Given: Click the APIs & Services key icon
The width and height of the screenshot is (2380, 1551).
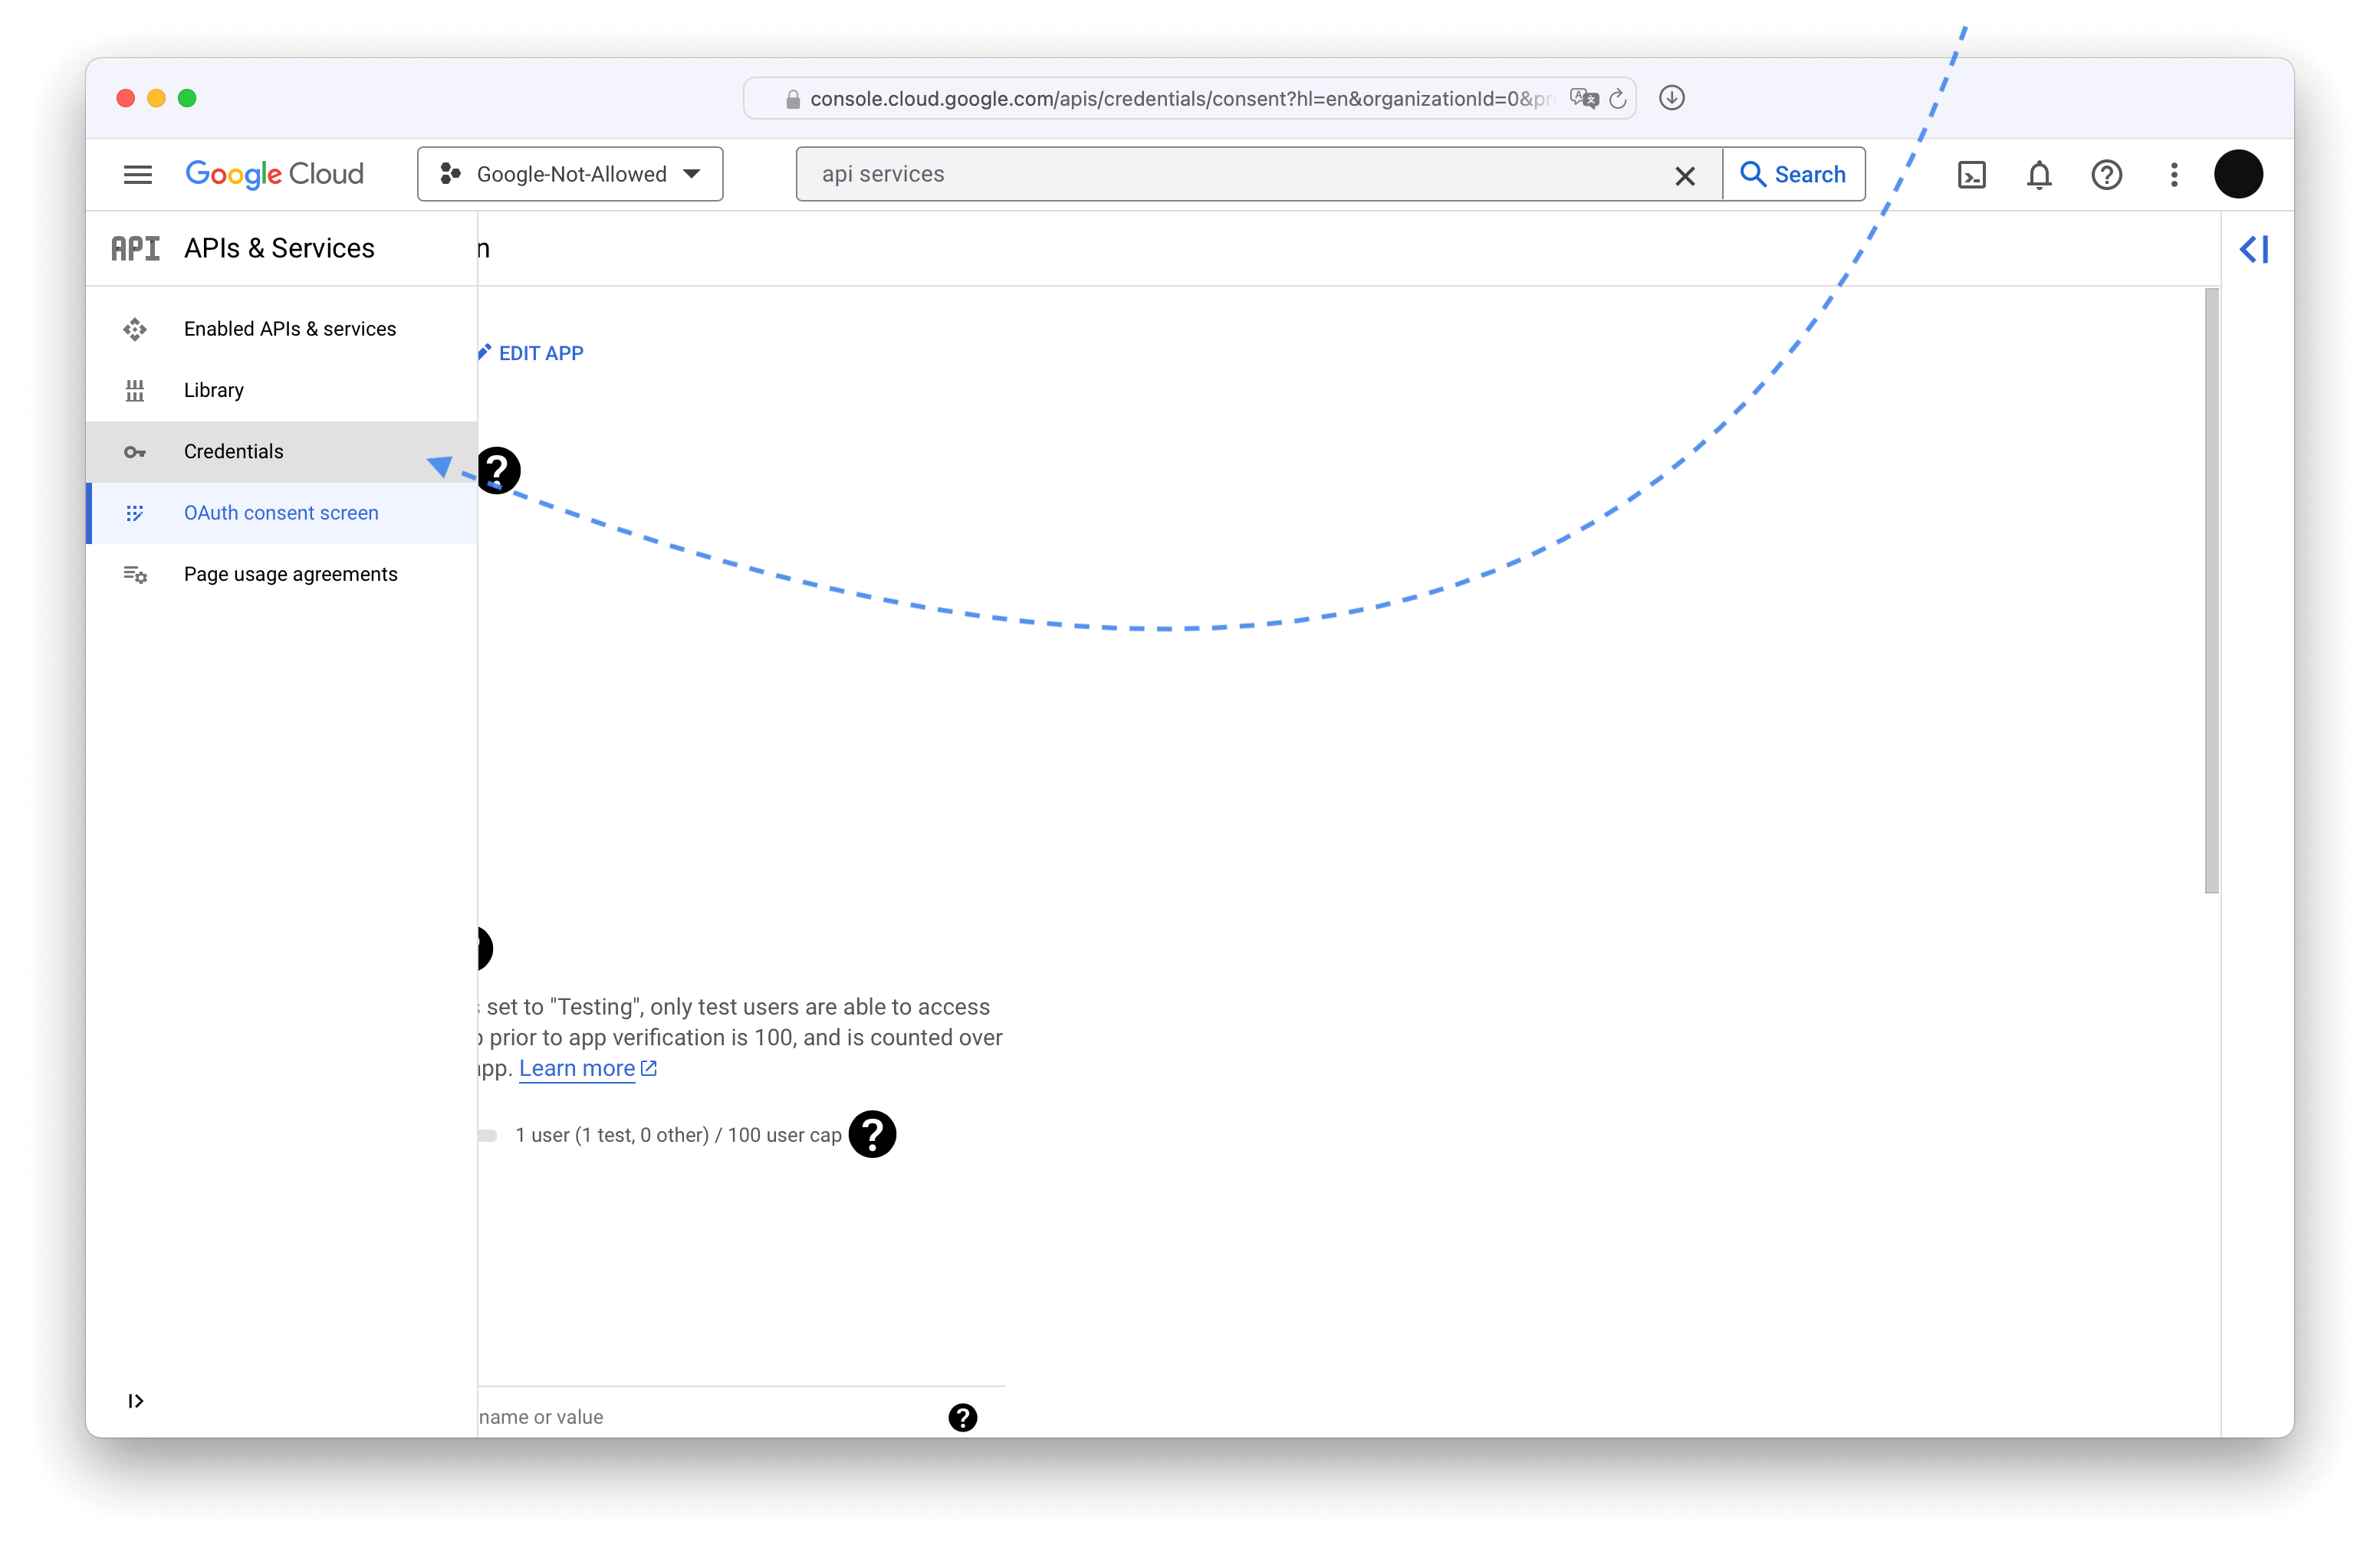Looking at the screenshot, I should [x=135, y=451].
